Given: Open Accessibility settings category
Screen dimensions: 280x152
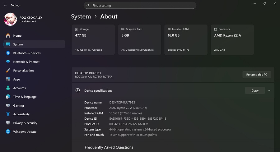Looking at the screenshot, I should click(21, 114).
